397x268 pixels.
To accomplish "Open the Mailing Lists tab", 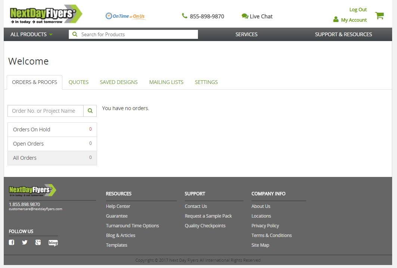I will (166, 82).
